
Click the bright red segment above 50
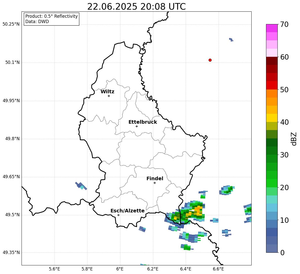click(x=272, y=85)
